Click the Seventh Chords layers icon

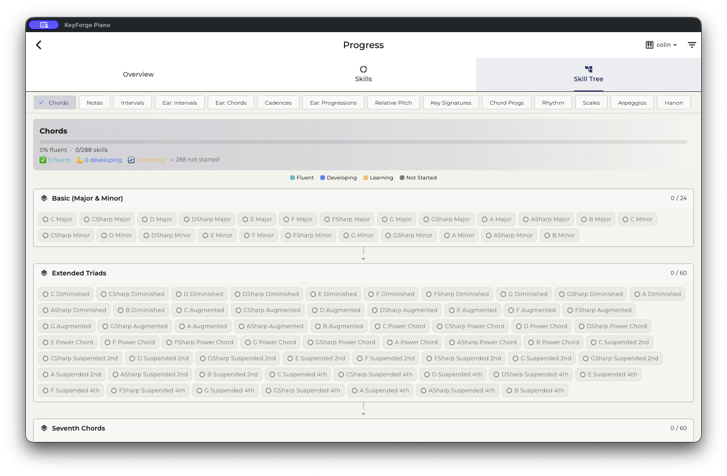[44, 428]
